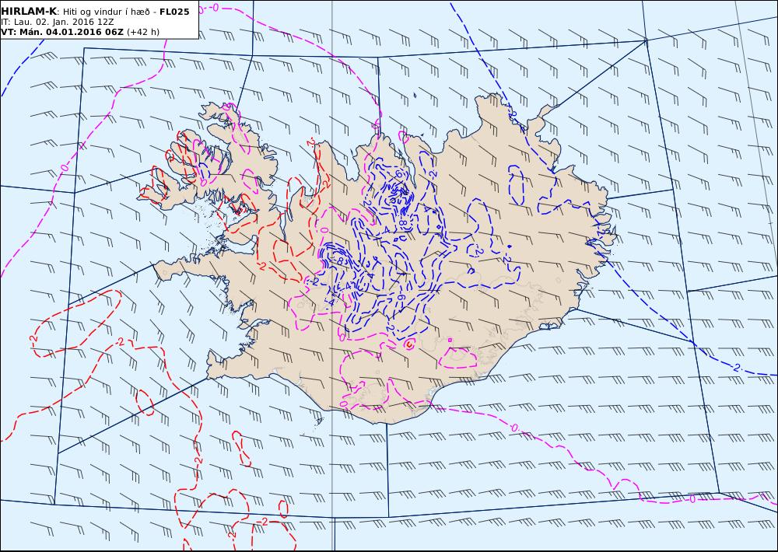Image resolution: width=778 pixels, height=552 pixels.
Task: Click the (+42 h) forecast offset text
Action: click(x=143, y=32)
